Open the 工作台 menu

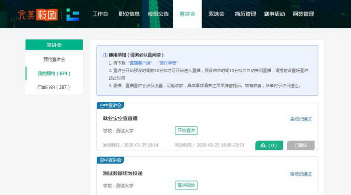pyautogui.click(x=100, y=14)
